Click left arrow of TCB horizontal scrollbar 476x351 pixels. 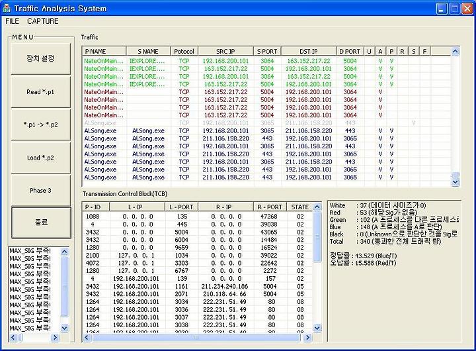(87, 337)
